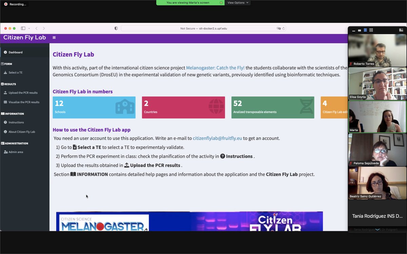Click the globe icon in Countries card
This screenshot has width=407, height=254.
point(216,106)
